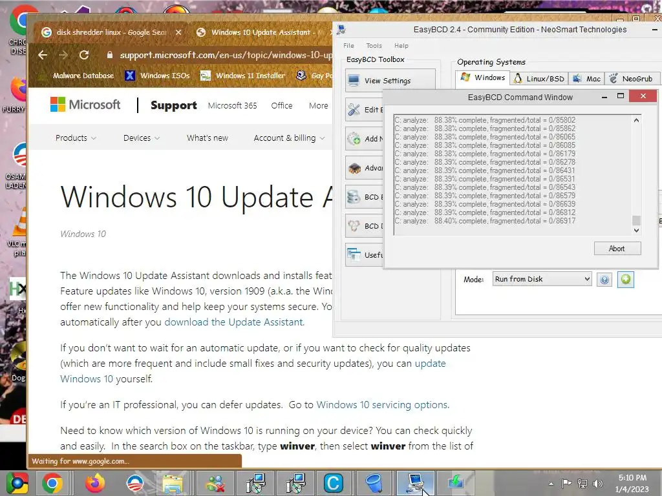Switch to the Linux/BSD tab
Screen dimensions: 662x496
pyautogui.click(x=539, y=78)
